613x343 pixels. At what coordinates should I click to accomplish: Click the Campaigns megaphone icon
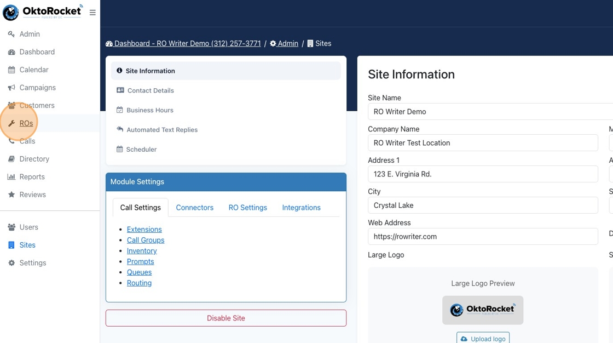pos(11,88)
